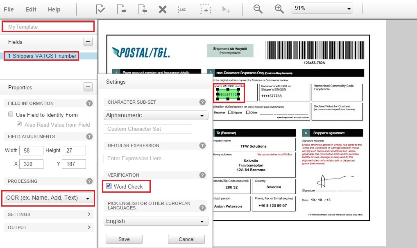
Task: Click the import document arrow icon
Action: click(142, 9)
